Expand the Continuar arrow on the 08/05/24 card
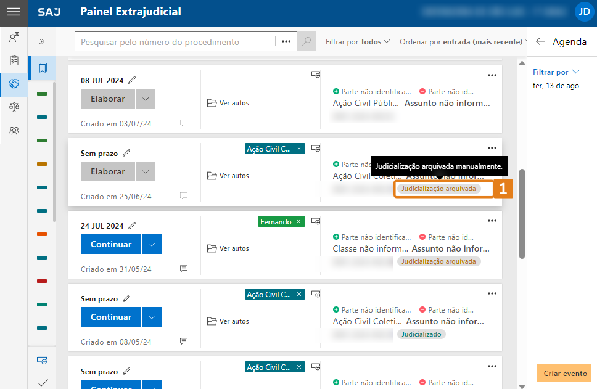 click(152, 317)
